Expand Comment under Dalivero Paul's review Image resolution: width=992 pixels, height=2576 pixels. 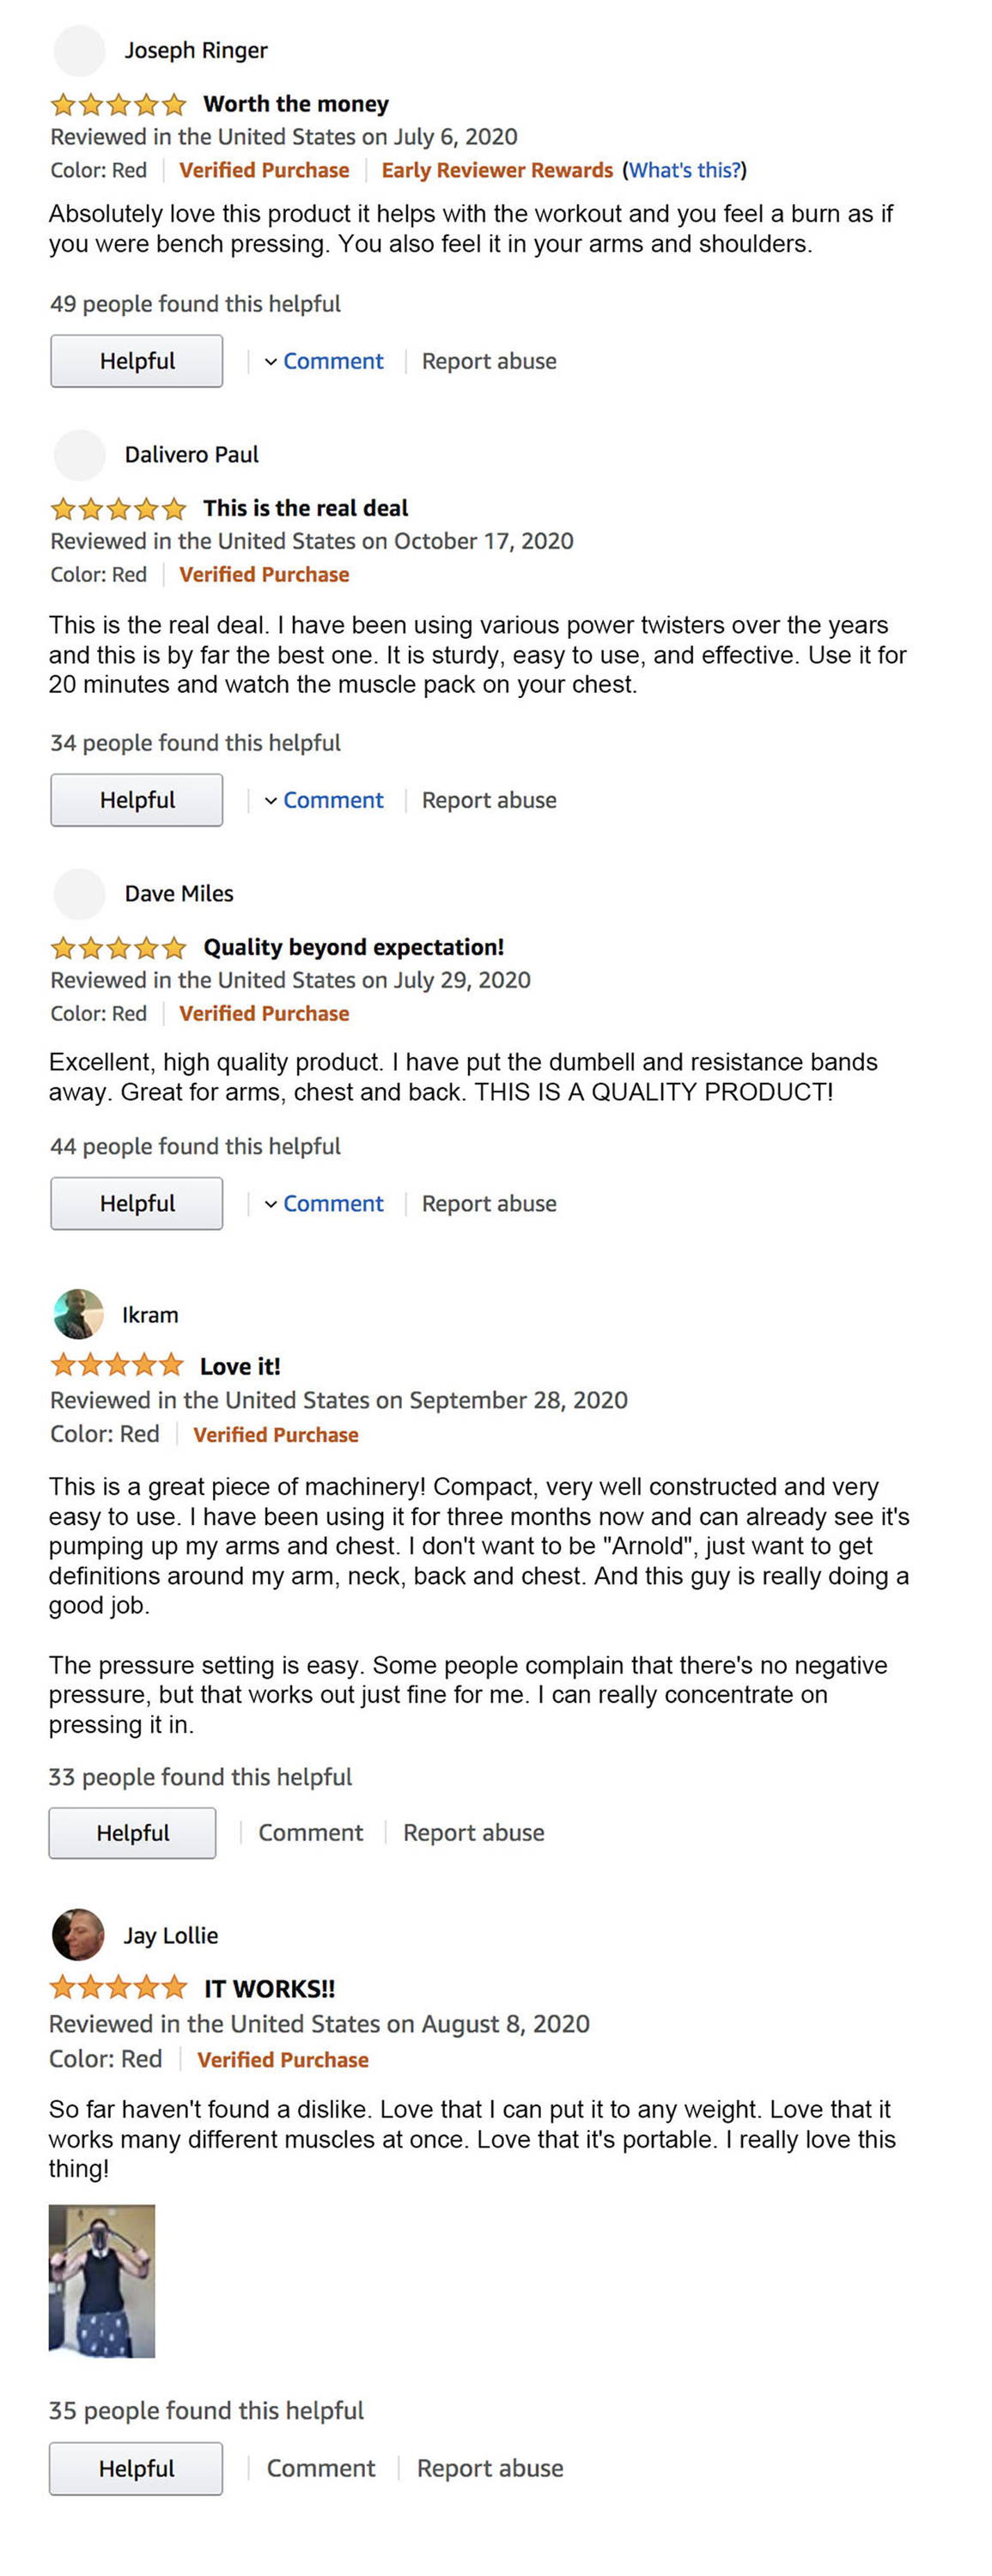324,800
